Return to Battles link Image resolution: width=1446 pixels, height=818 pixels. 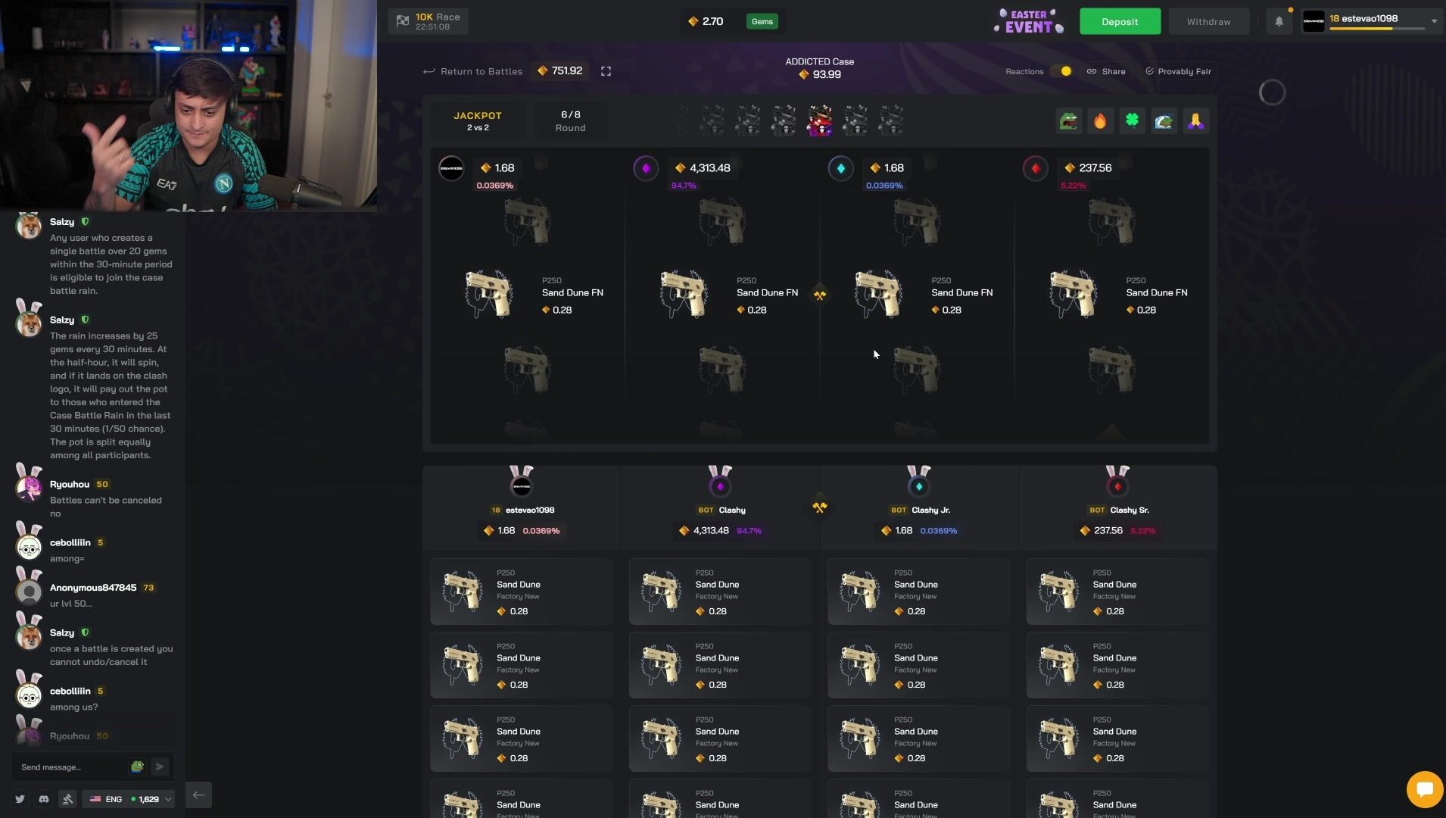click(473, 71)
